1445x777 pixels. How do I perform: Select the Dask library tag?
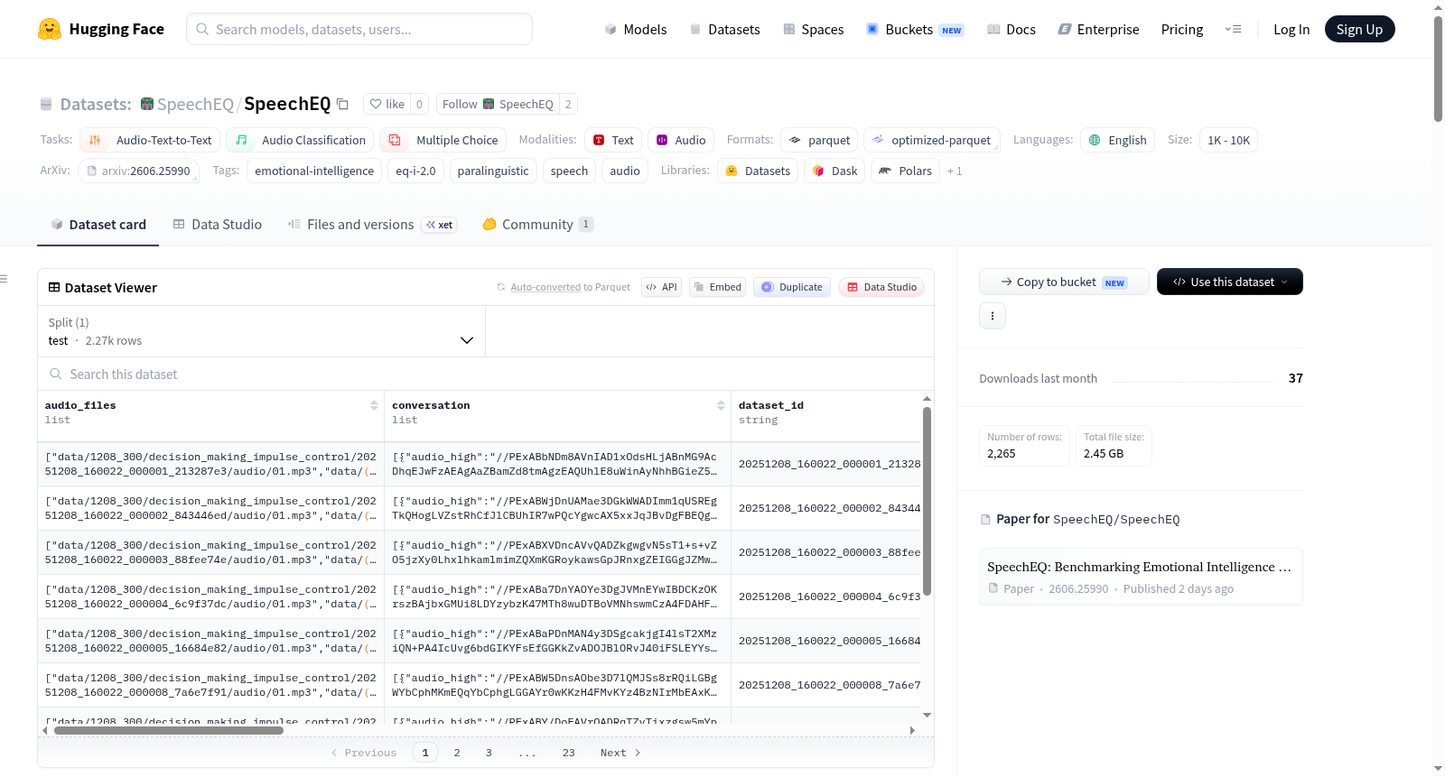pos(834,171)
